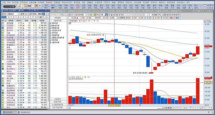
Task: Select the minute 분 period toggle
Action: point(117,15)
